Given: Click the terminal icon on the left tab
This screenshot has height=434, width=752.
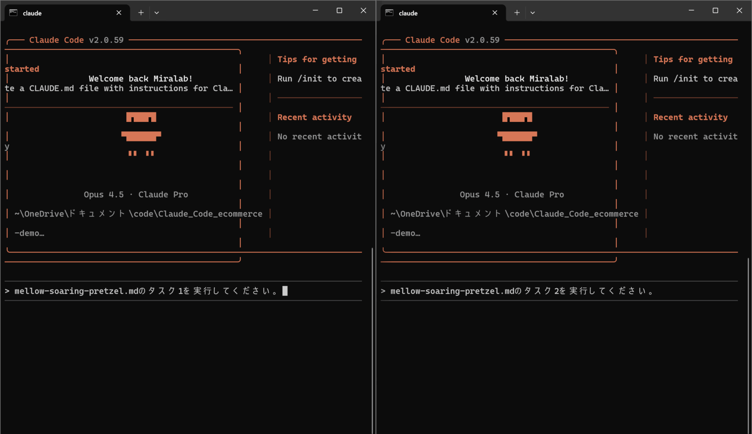Looking at the screenshot, I should [14, 12].
